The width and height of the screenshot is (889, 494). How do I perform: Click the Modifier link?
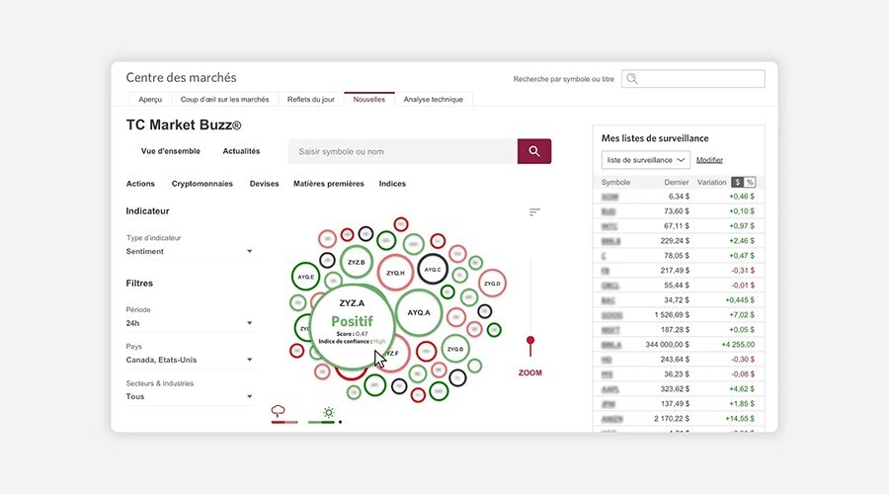[709, 160]
